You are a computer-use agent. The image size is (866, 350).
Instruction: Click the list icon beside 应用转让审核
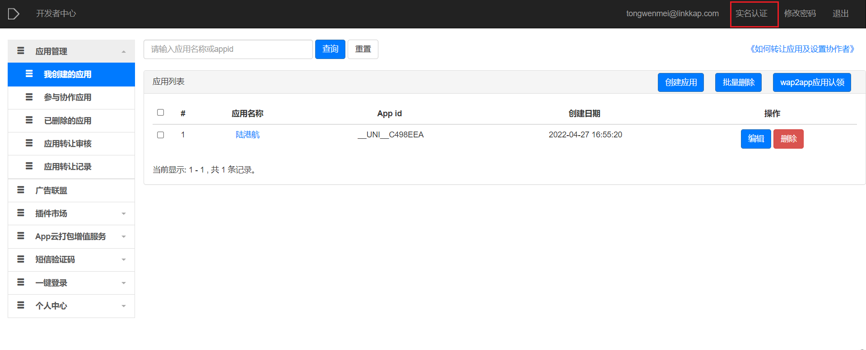point(29,143)
